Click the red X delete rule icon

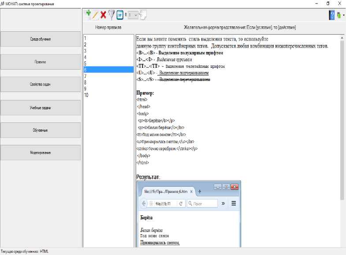(103, 15)
